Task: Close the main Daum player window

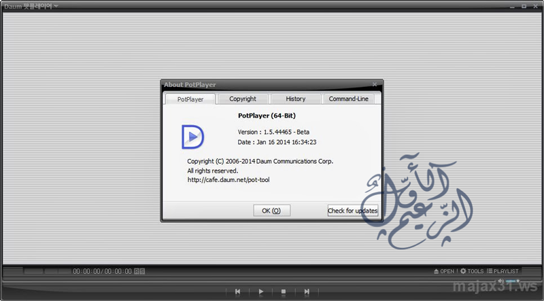Action: (535, 6)
